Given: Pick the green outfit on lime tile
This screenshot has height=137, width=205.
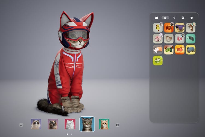Looking at the screenshot, I should click(x=158, y=61).
